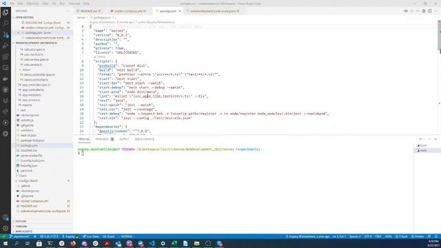
Task: Open server.dockerfile in Explorer
Action: pos(31,156)
